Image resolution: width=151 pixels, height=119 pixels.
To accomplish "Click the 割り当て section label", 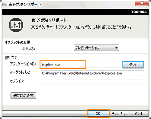I will click(11, 58).
